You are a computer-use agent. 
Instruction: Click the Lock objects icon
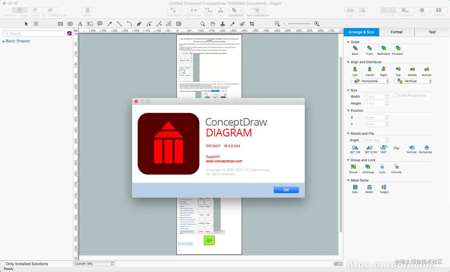pyautogui.click(x=382, y=167)
